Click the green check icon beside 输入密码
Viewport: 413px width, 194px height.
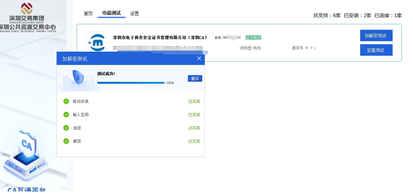coord(66,115)
